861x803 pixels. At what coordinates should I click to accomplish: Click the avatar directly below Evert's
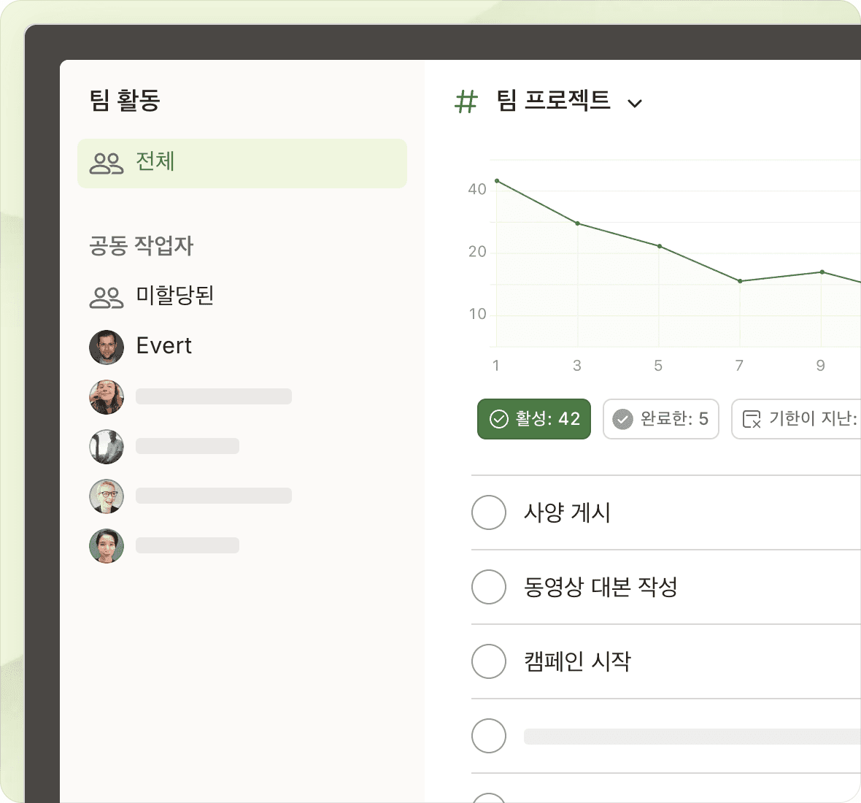(107, 396)
